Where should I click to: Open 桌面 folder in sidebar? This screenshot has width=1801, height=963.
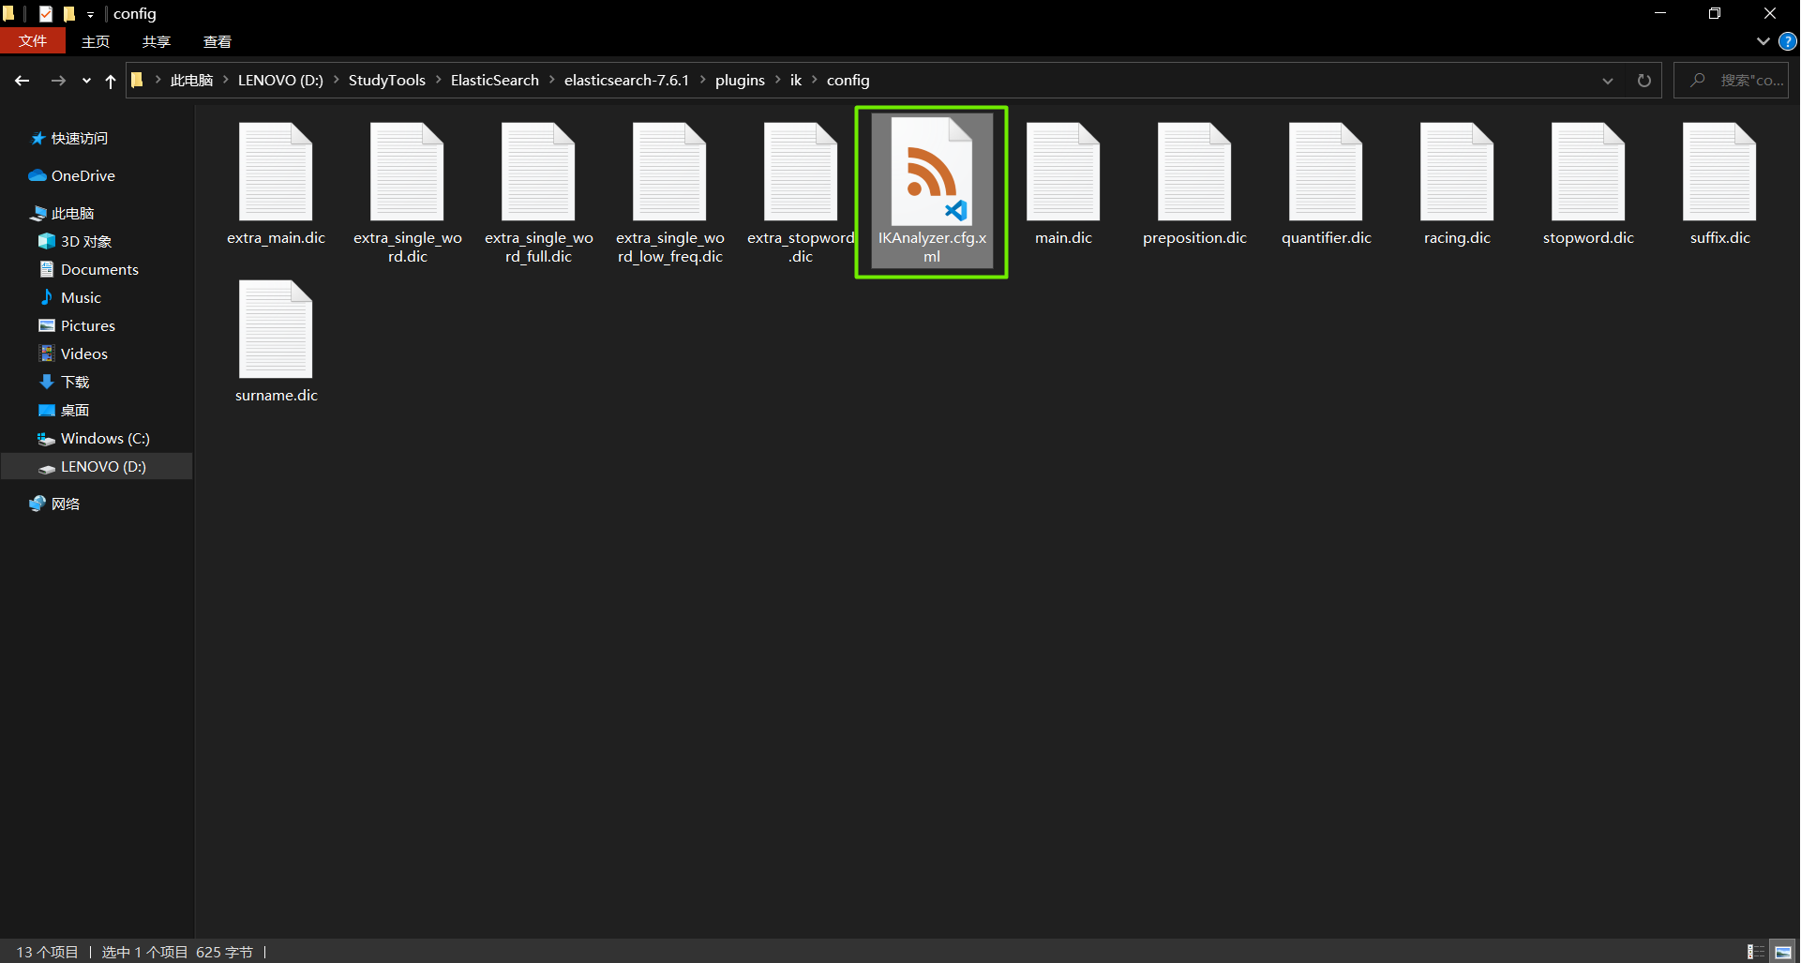click(x=75, y=410)
